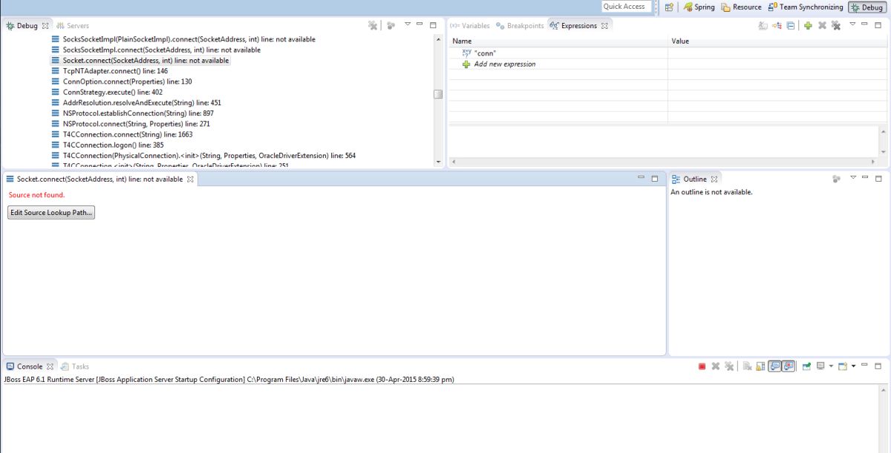891x453 pixels.
Task: Switch to the Breakpoints tab
Action: pos(520,25)
